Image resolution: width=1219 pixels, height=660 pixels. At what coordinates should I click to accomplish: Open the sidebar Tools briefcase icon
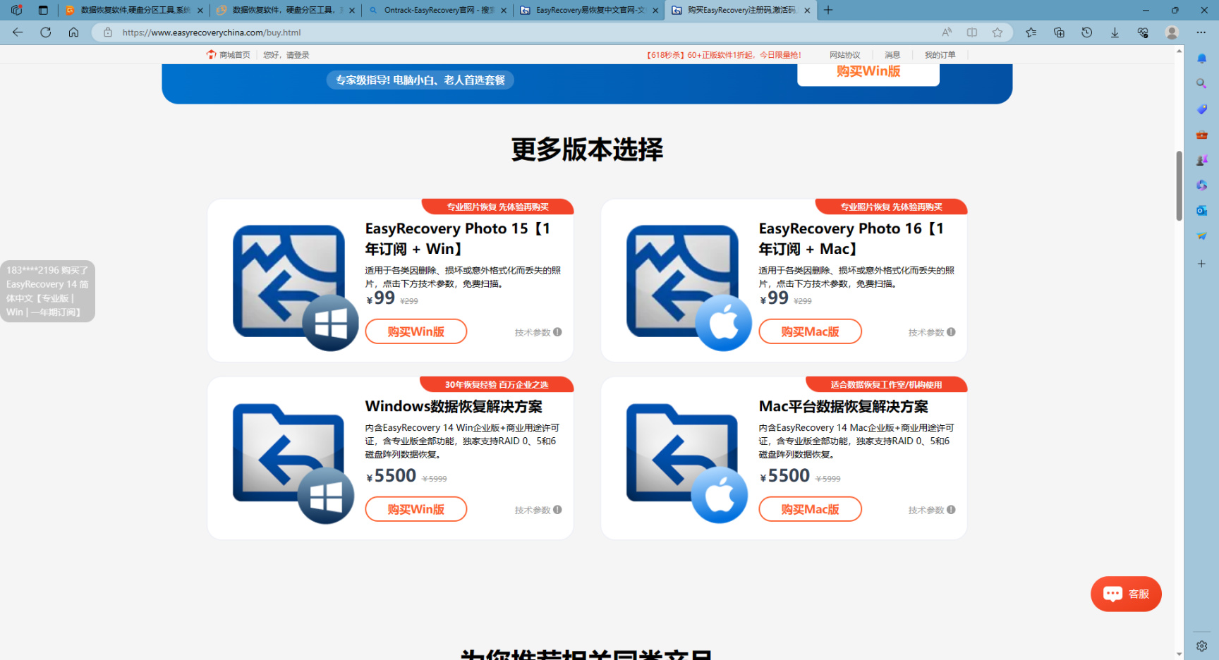click(x=1202, y=135)
